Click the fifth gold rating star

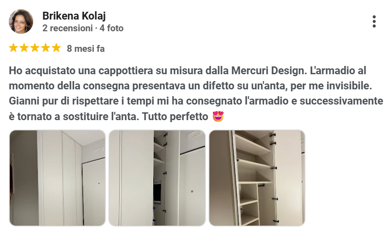click(56, 48)
